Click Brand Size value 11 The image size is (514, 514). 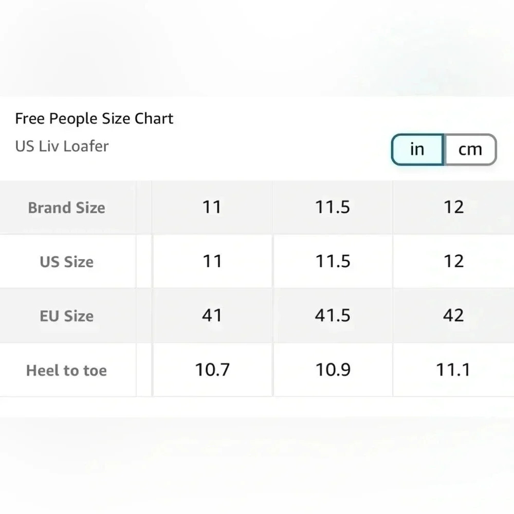coord(212,207)
